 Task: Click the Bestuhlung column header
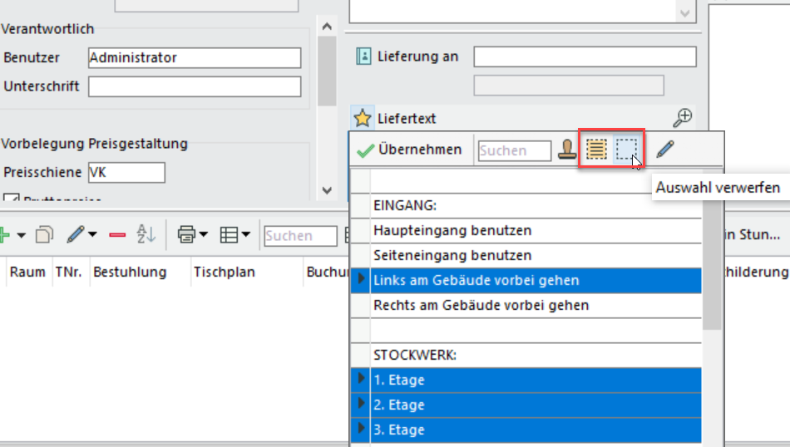coord(129,272)
